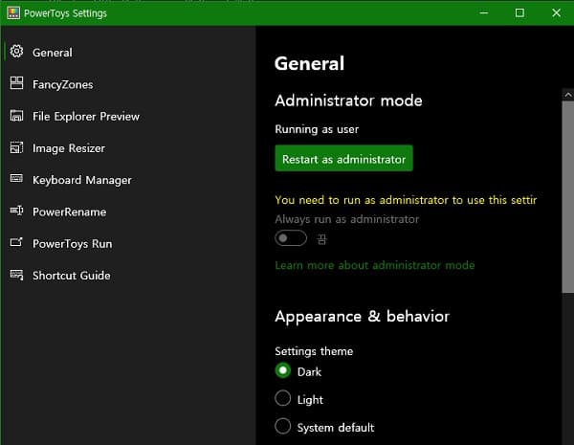
Task: Open the Shortcut Guide page
Action: [128, 276]
